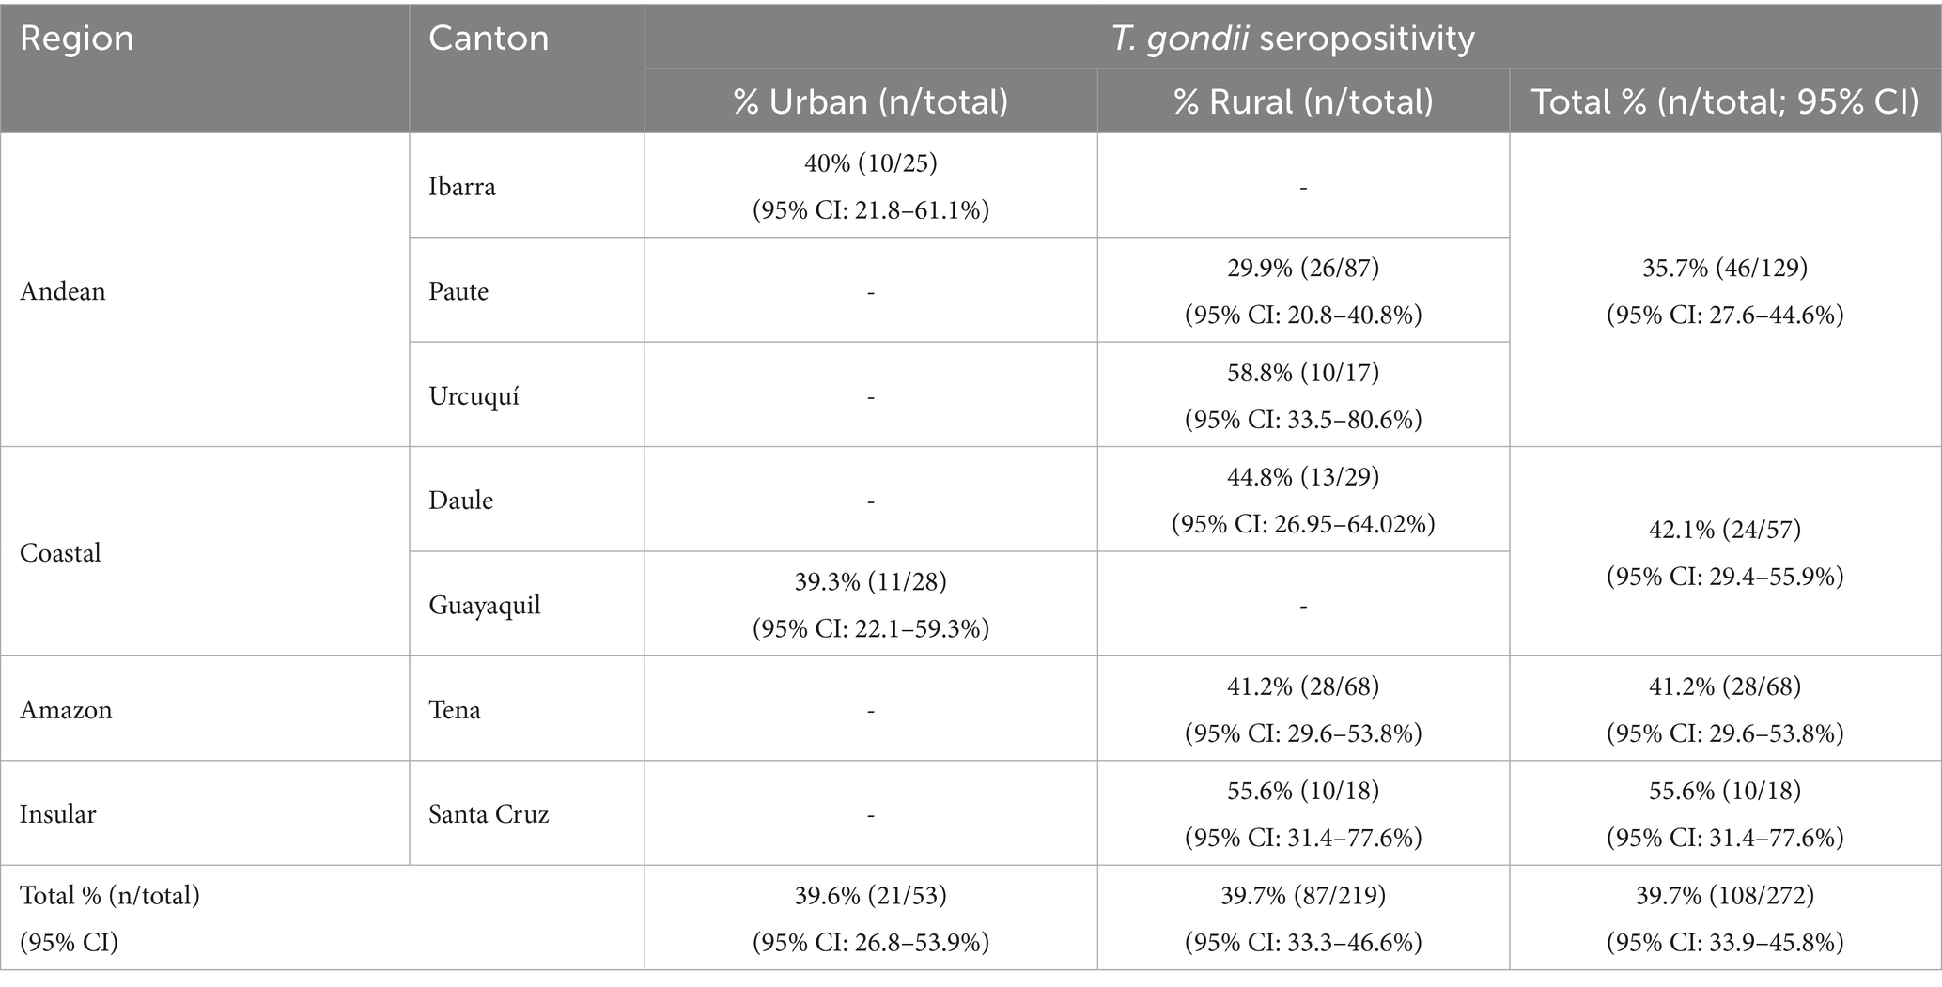Click the Paute canton cell
The image size is (1942, 987).
tap(458, 291)
